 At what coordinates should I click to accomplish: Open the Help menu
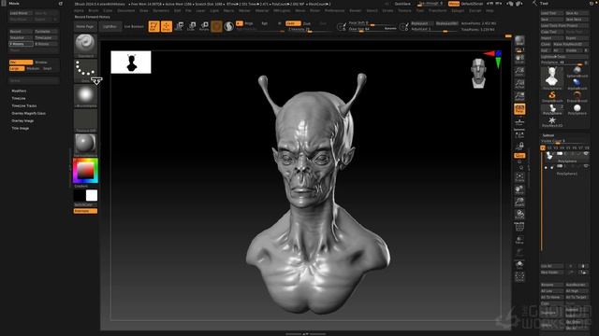(489, 10)
